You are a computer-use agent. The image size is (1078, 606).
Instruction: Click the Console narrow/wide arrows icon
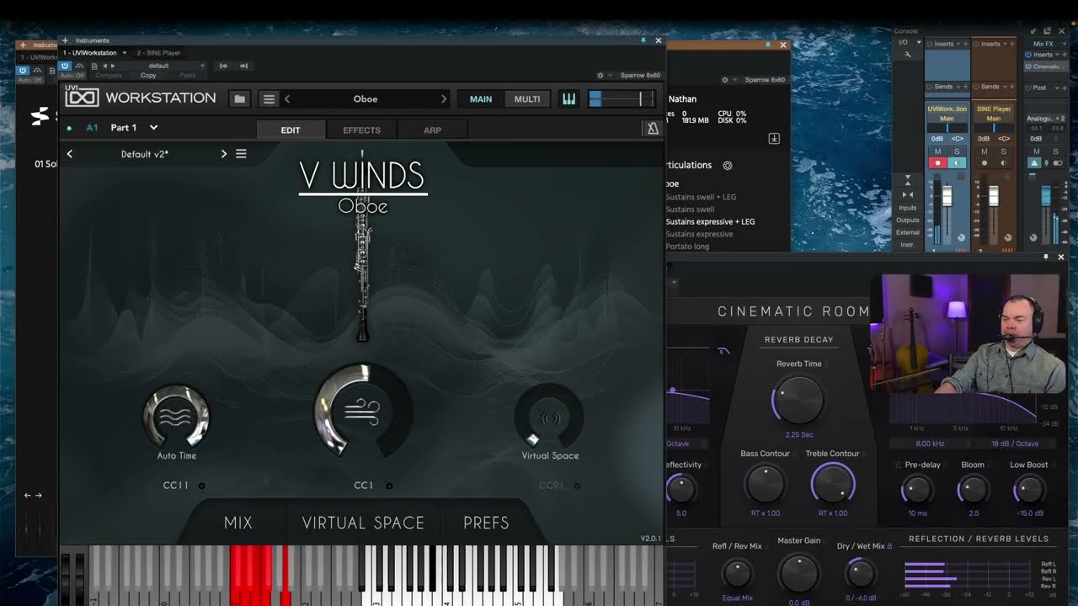coord(908,194)
